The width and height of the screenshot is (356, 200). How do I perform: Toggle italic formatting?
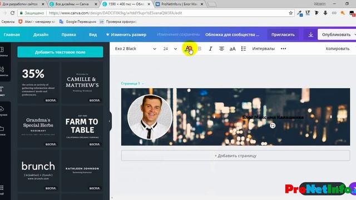tap(210, 48)
